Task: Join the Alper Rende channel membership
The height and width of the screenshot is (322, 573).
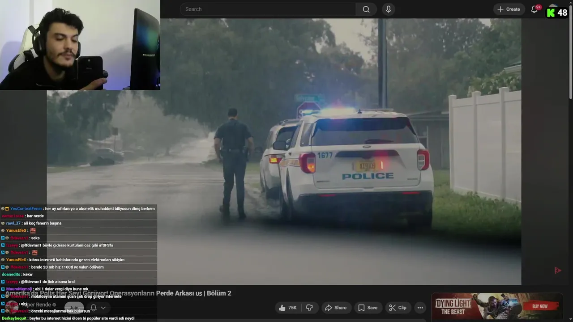Action: (74, 308)
